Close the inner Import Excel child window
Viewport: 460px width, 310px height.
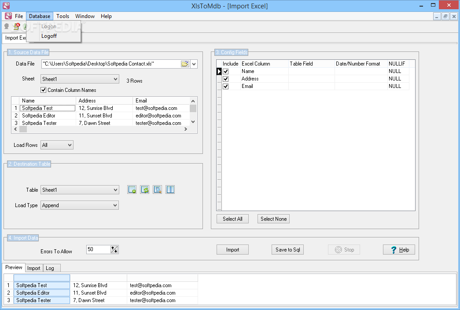tap(454, 16)
